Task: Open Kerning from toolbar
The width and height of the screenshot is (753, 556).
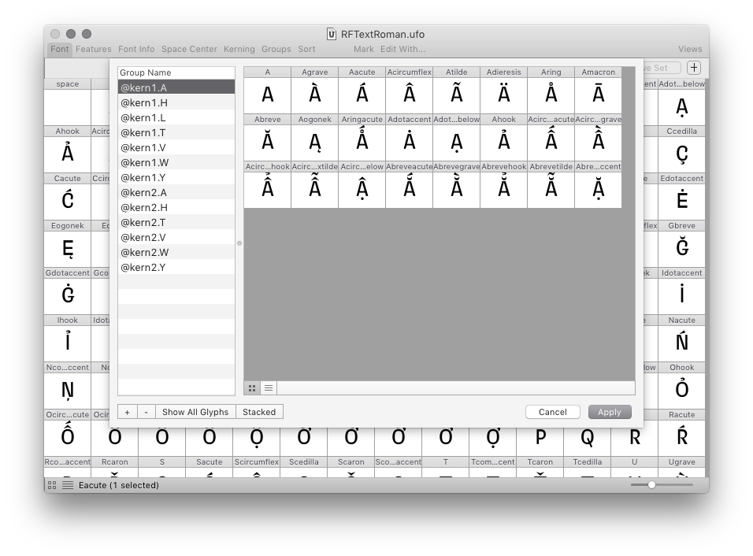Action: click(x=239, y=49)
